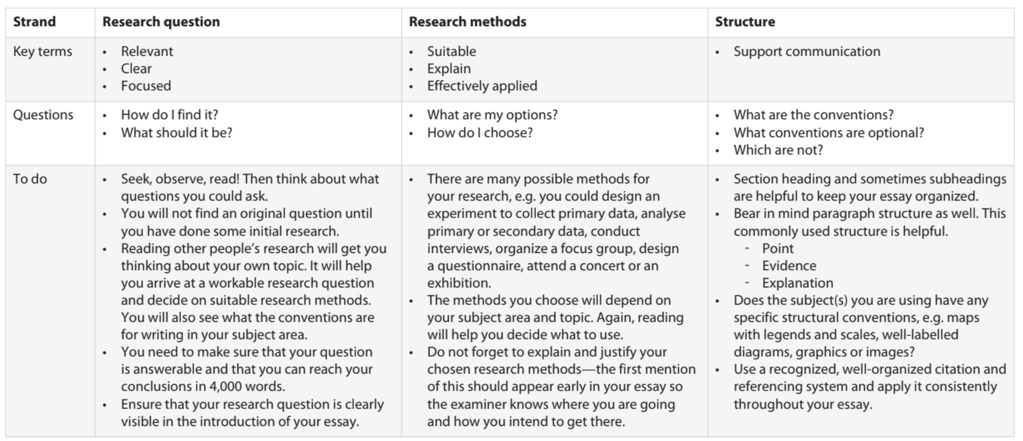Click the Effectively applied bullet
This screenshot has height=441, width=1023.
point(482,85)
